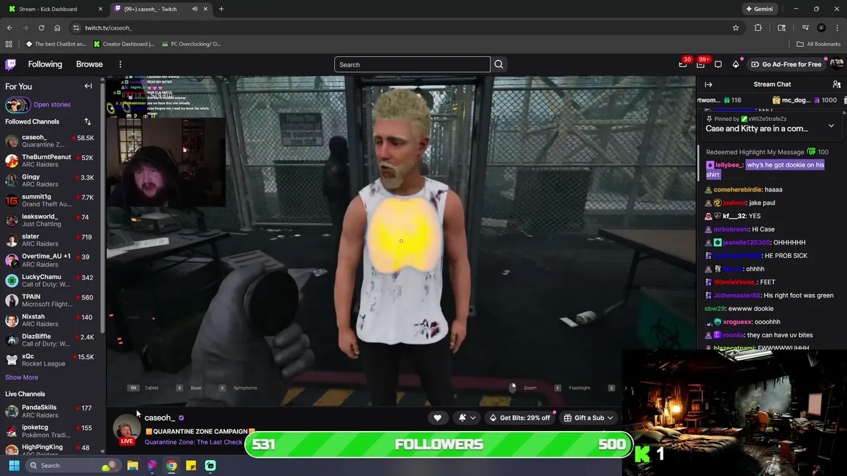Click the Windows taskbar Search box
This screenshot has height=476, width=847.
pos(73,465)
